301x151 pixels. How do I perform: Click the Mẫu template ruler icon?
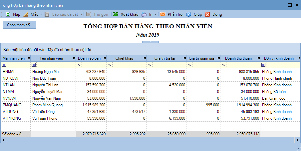(26, 14)
